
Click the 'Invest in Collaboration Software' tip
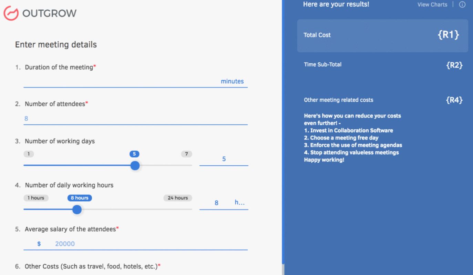348,131
